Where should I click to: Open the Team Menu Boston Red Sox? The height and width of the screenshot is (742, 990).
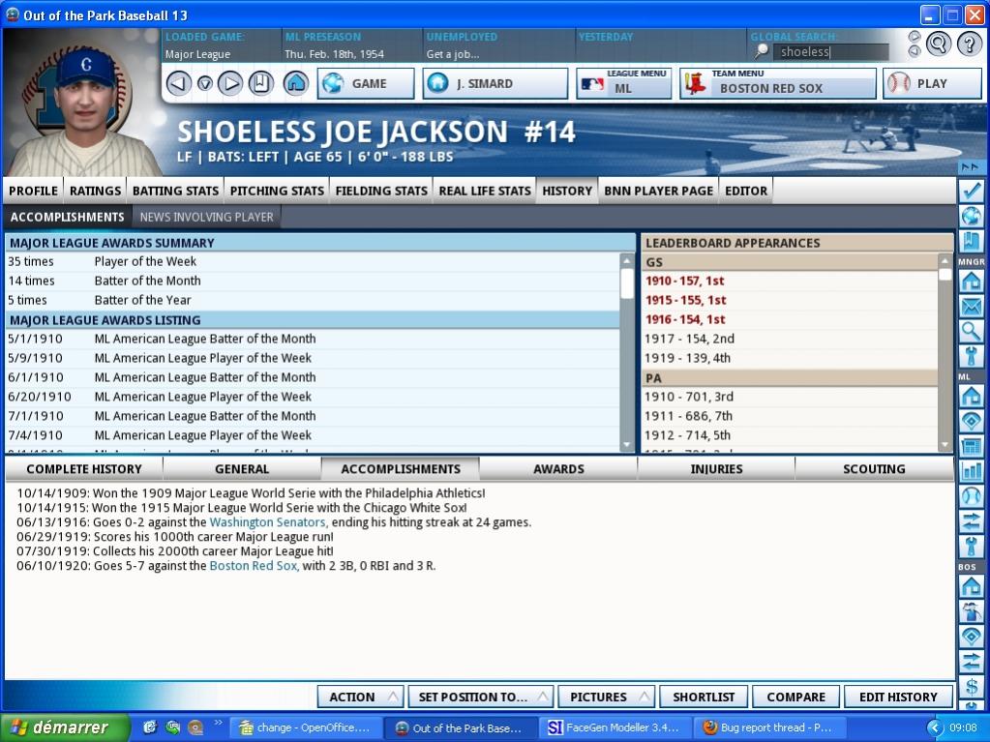click(778, 83)
